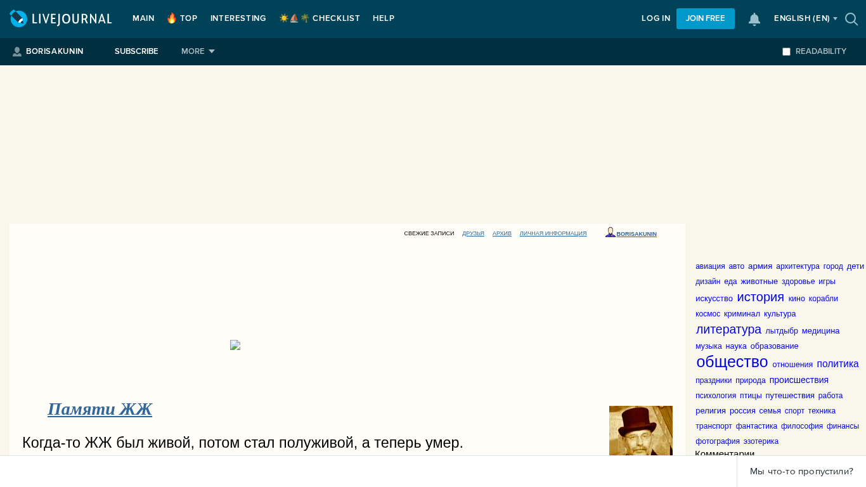The width and height of the screenshot is (866, 487).
Task: Open the Top menu item
Action: (182, 19)
